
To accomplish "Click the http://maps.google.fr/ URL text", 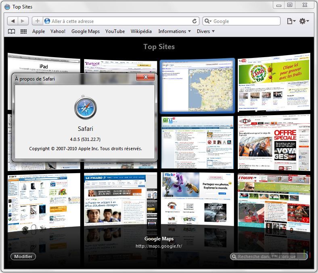I will 159,246.
